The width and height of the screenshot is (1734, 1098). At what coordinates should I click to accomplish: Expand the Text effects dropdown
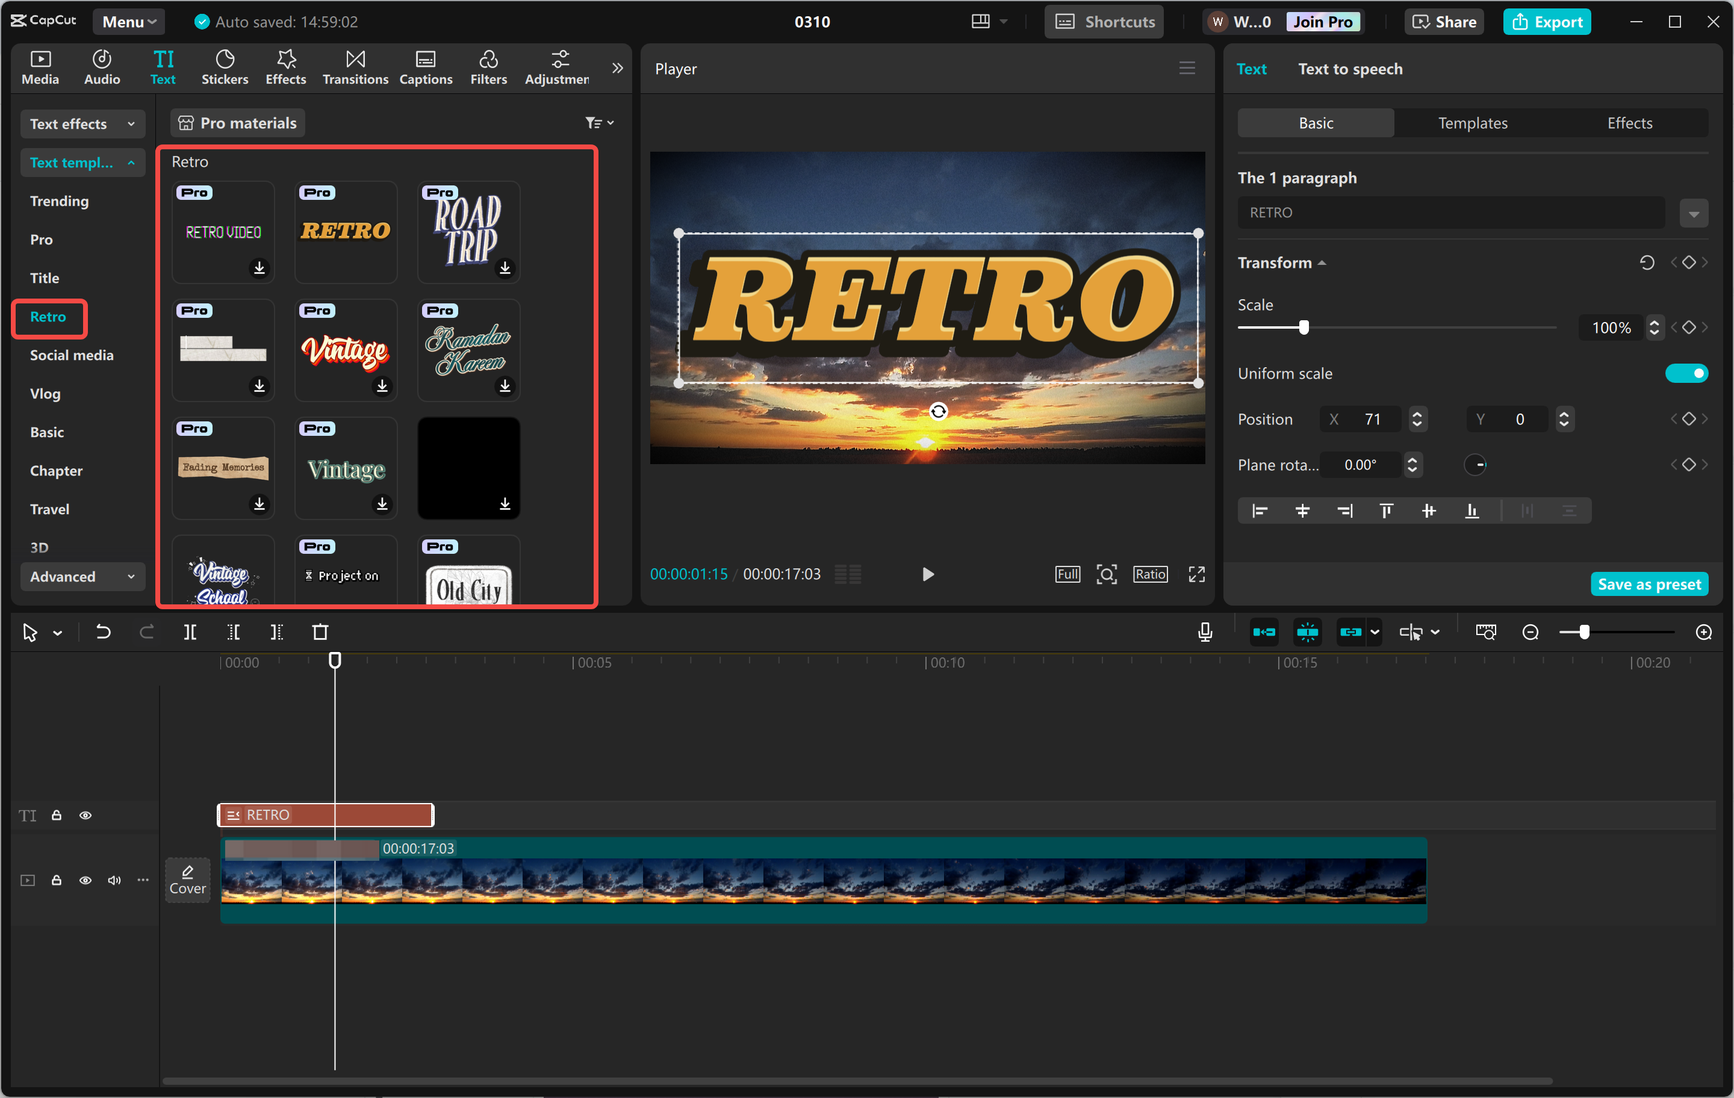82,124
